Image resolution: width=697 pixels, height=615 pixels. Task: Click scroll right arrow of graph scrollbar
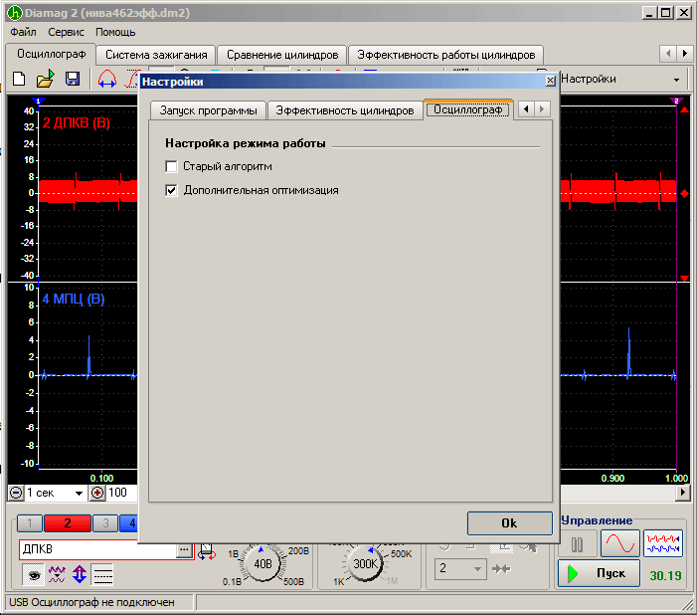[x=683, y=493]
